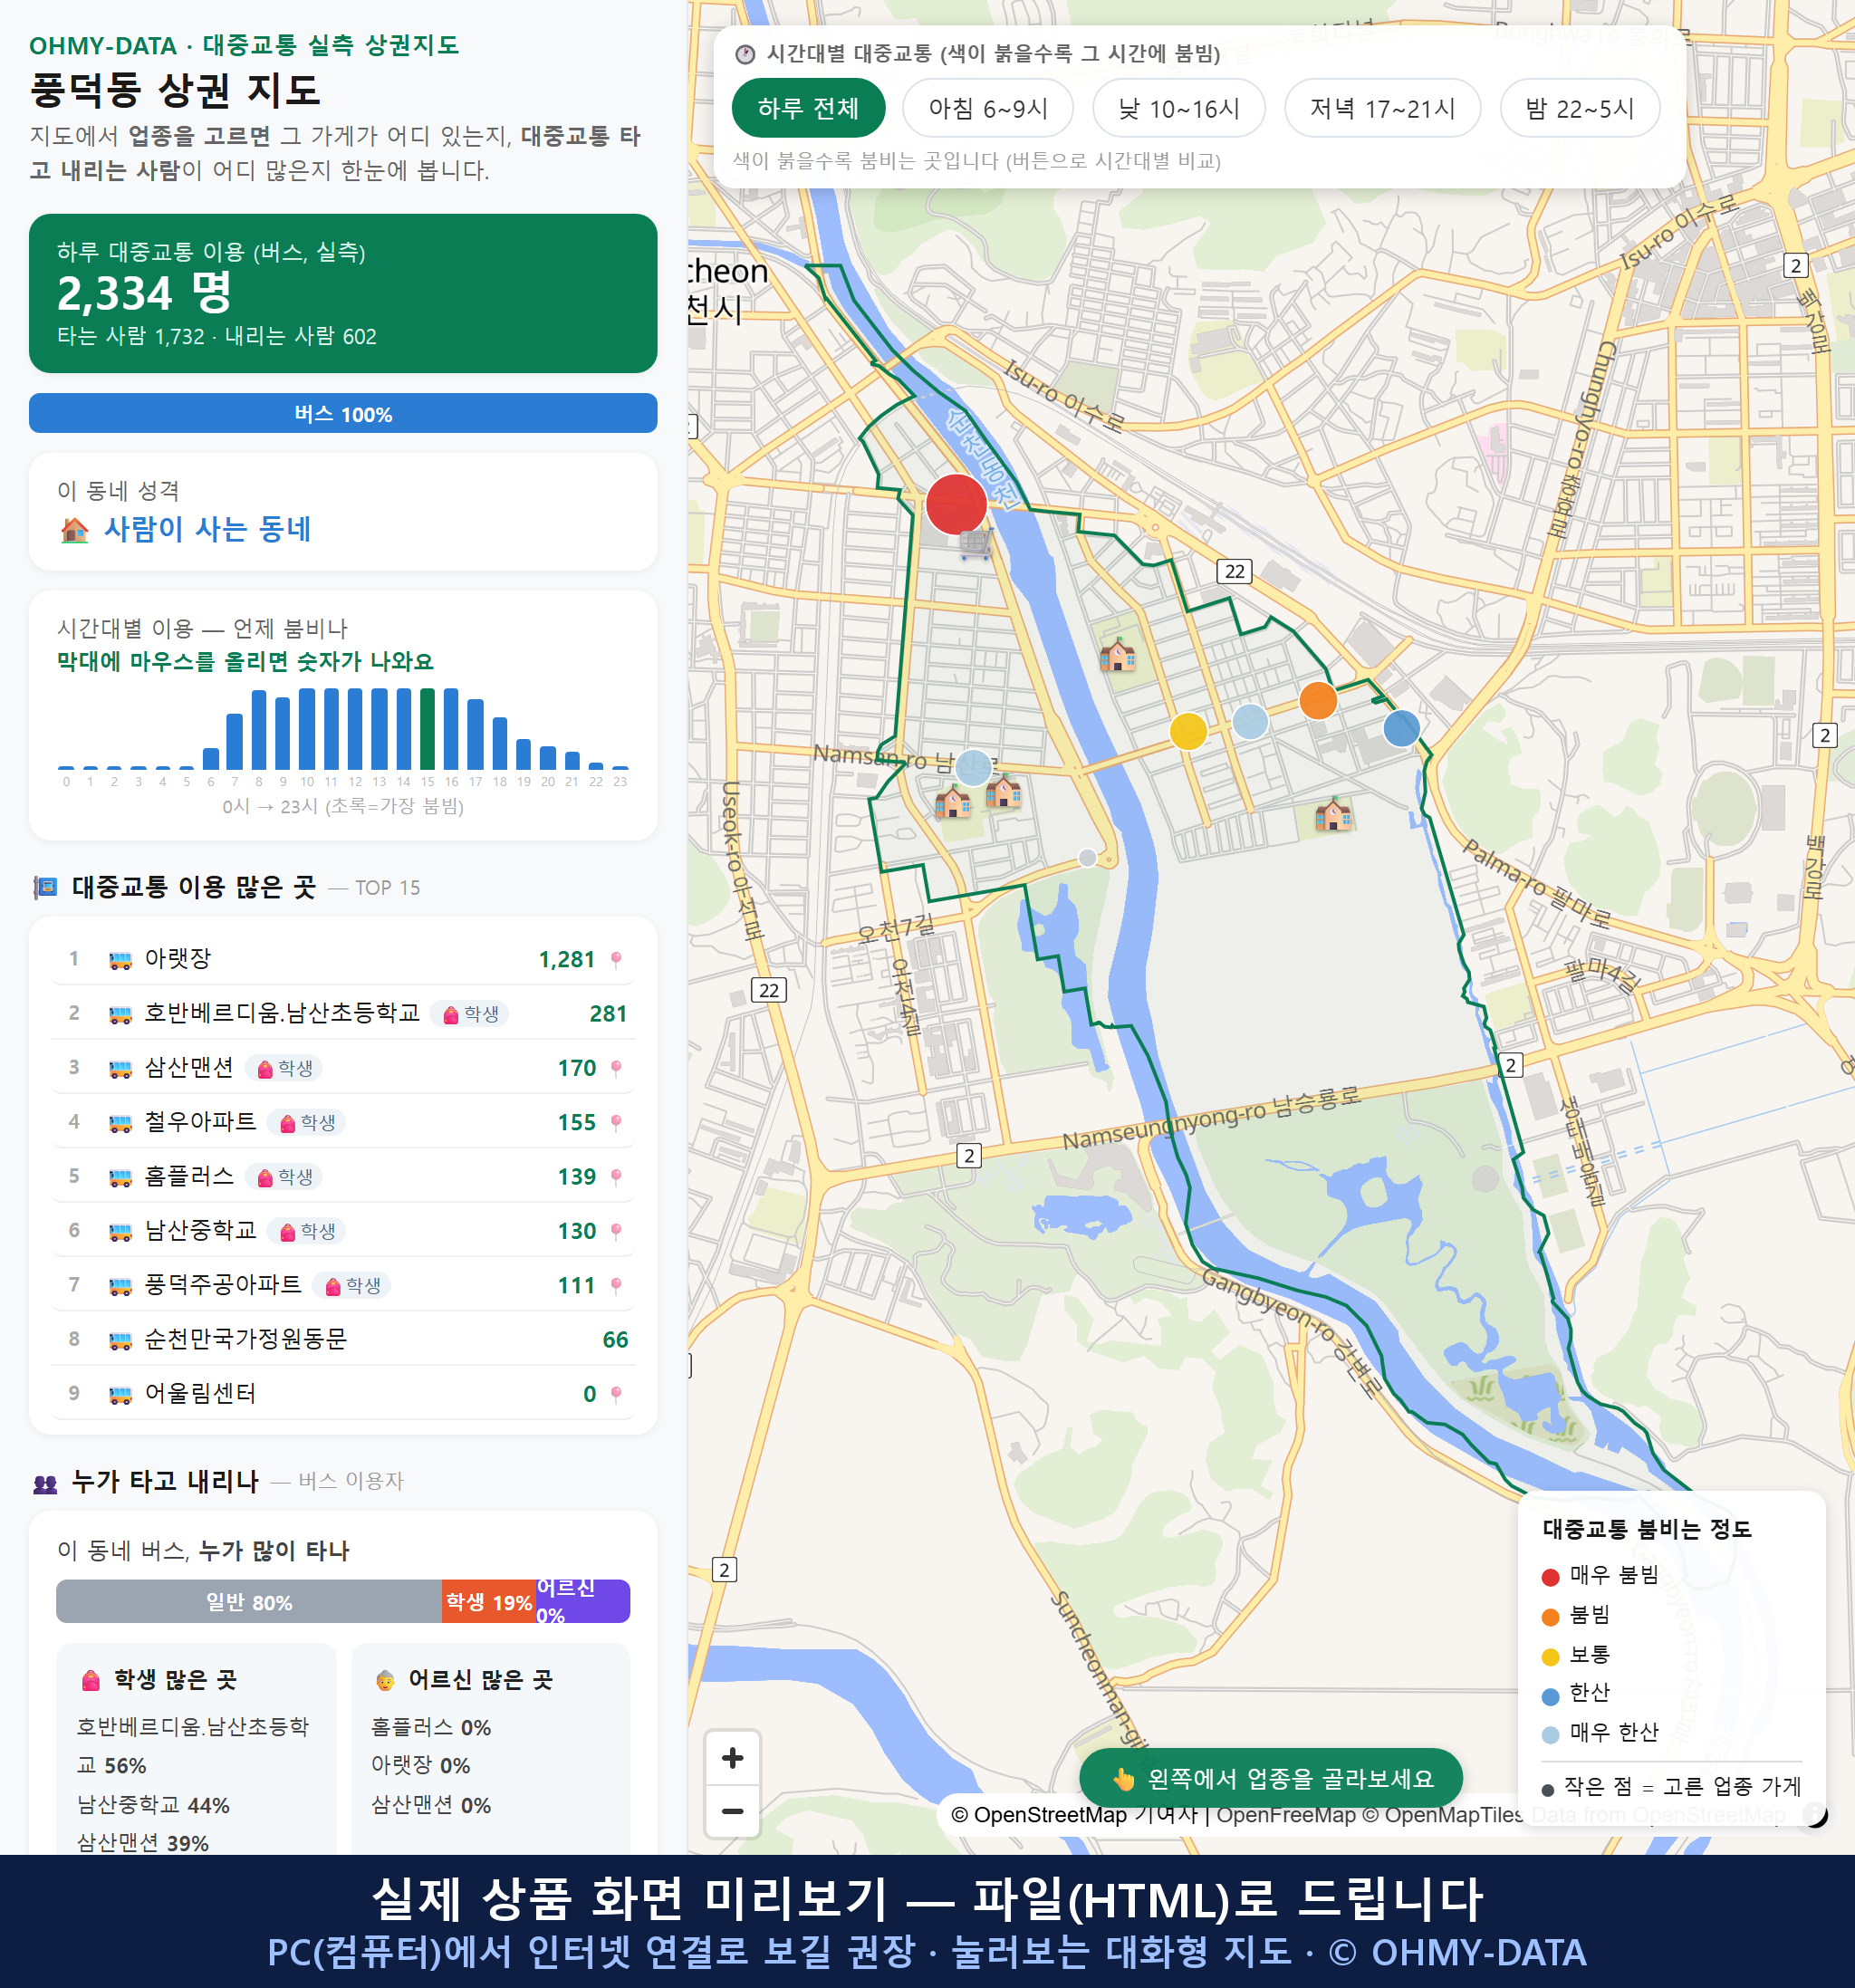Click the pin icon on 홈플러스 row
The height and width of the screenshot is (1988, 1855).
[x=616, y=1177]
